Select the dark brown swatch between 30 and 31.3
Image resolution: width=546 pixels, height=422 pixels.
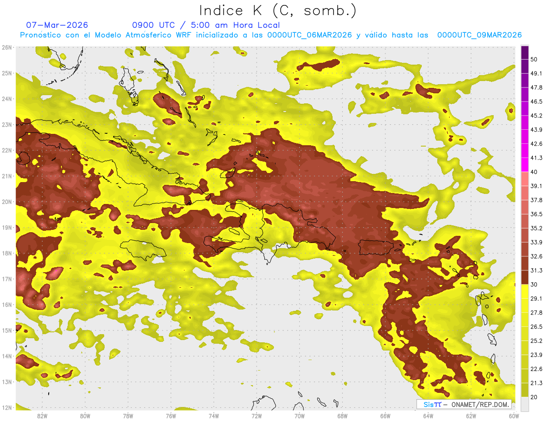pyautogui.click(x=525, y=277)
